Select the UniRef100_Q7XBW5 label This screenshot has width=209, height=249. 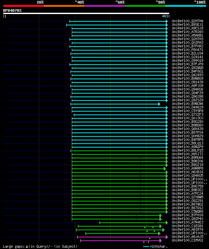coord(187,197)
